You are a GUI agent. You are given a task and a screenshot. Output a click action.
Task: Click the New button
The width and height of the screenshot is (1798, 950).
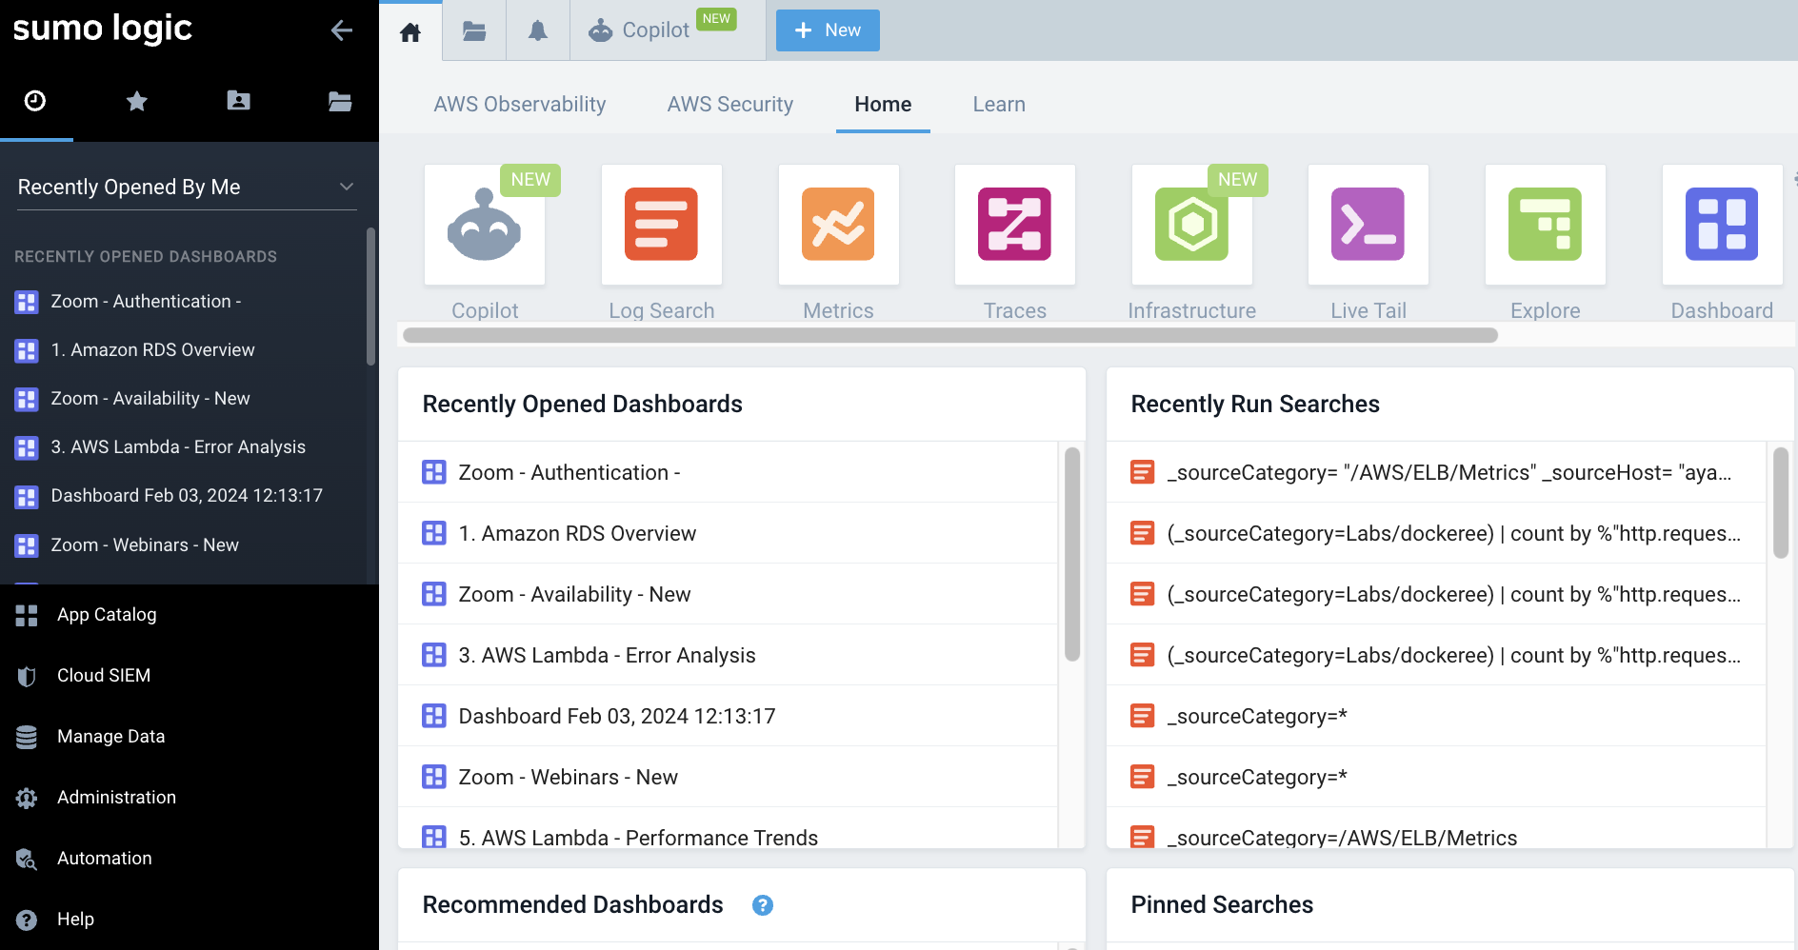827,30
